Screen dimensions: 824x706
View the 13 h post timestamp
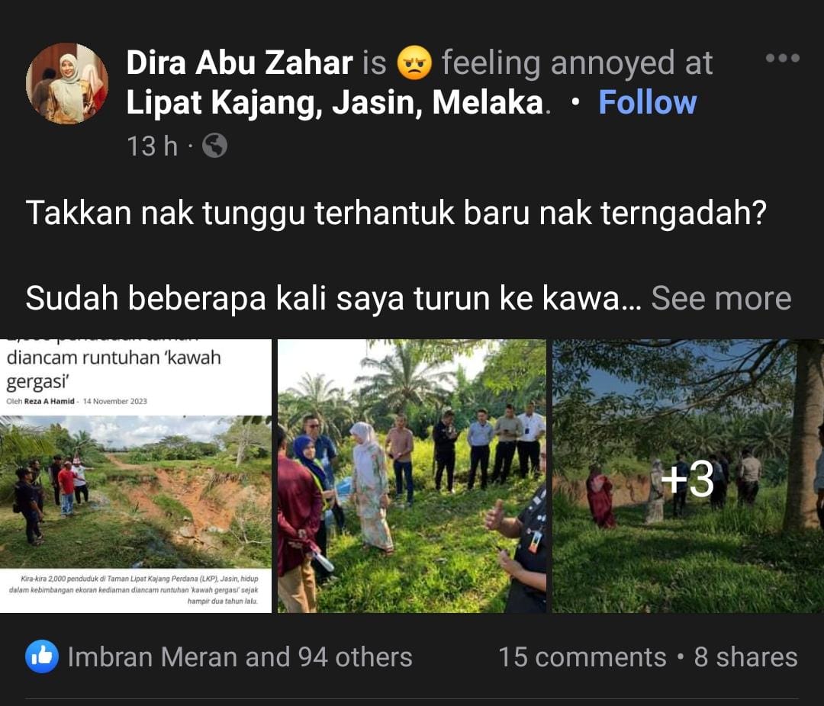pos(152,146)
